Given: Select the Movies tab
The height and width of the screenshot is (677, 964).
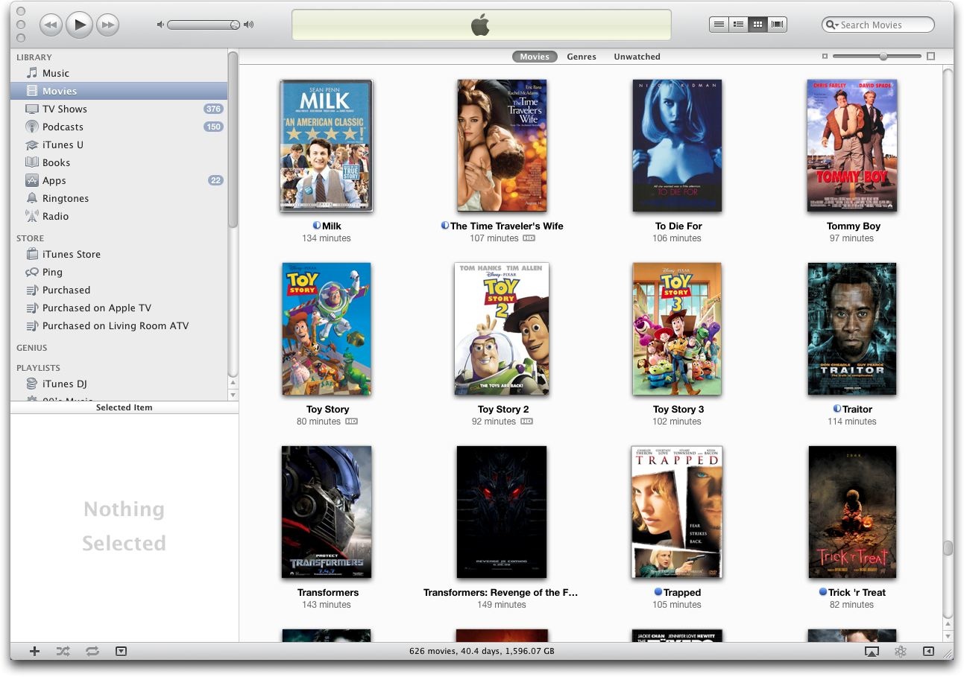Looking at the screenshot, I should click(535, 57).
